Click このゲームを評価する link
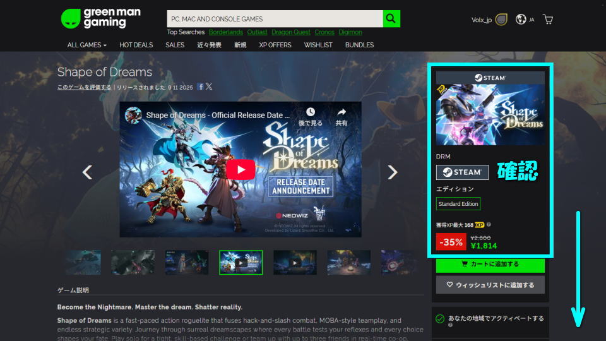This screenshot has height=341, width=606. [84, 87]
